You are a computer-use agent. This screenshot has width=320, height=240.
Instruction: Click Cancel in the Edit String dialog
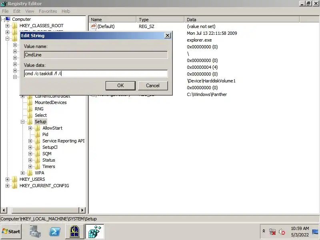point(153,86)
